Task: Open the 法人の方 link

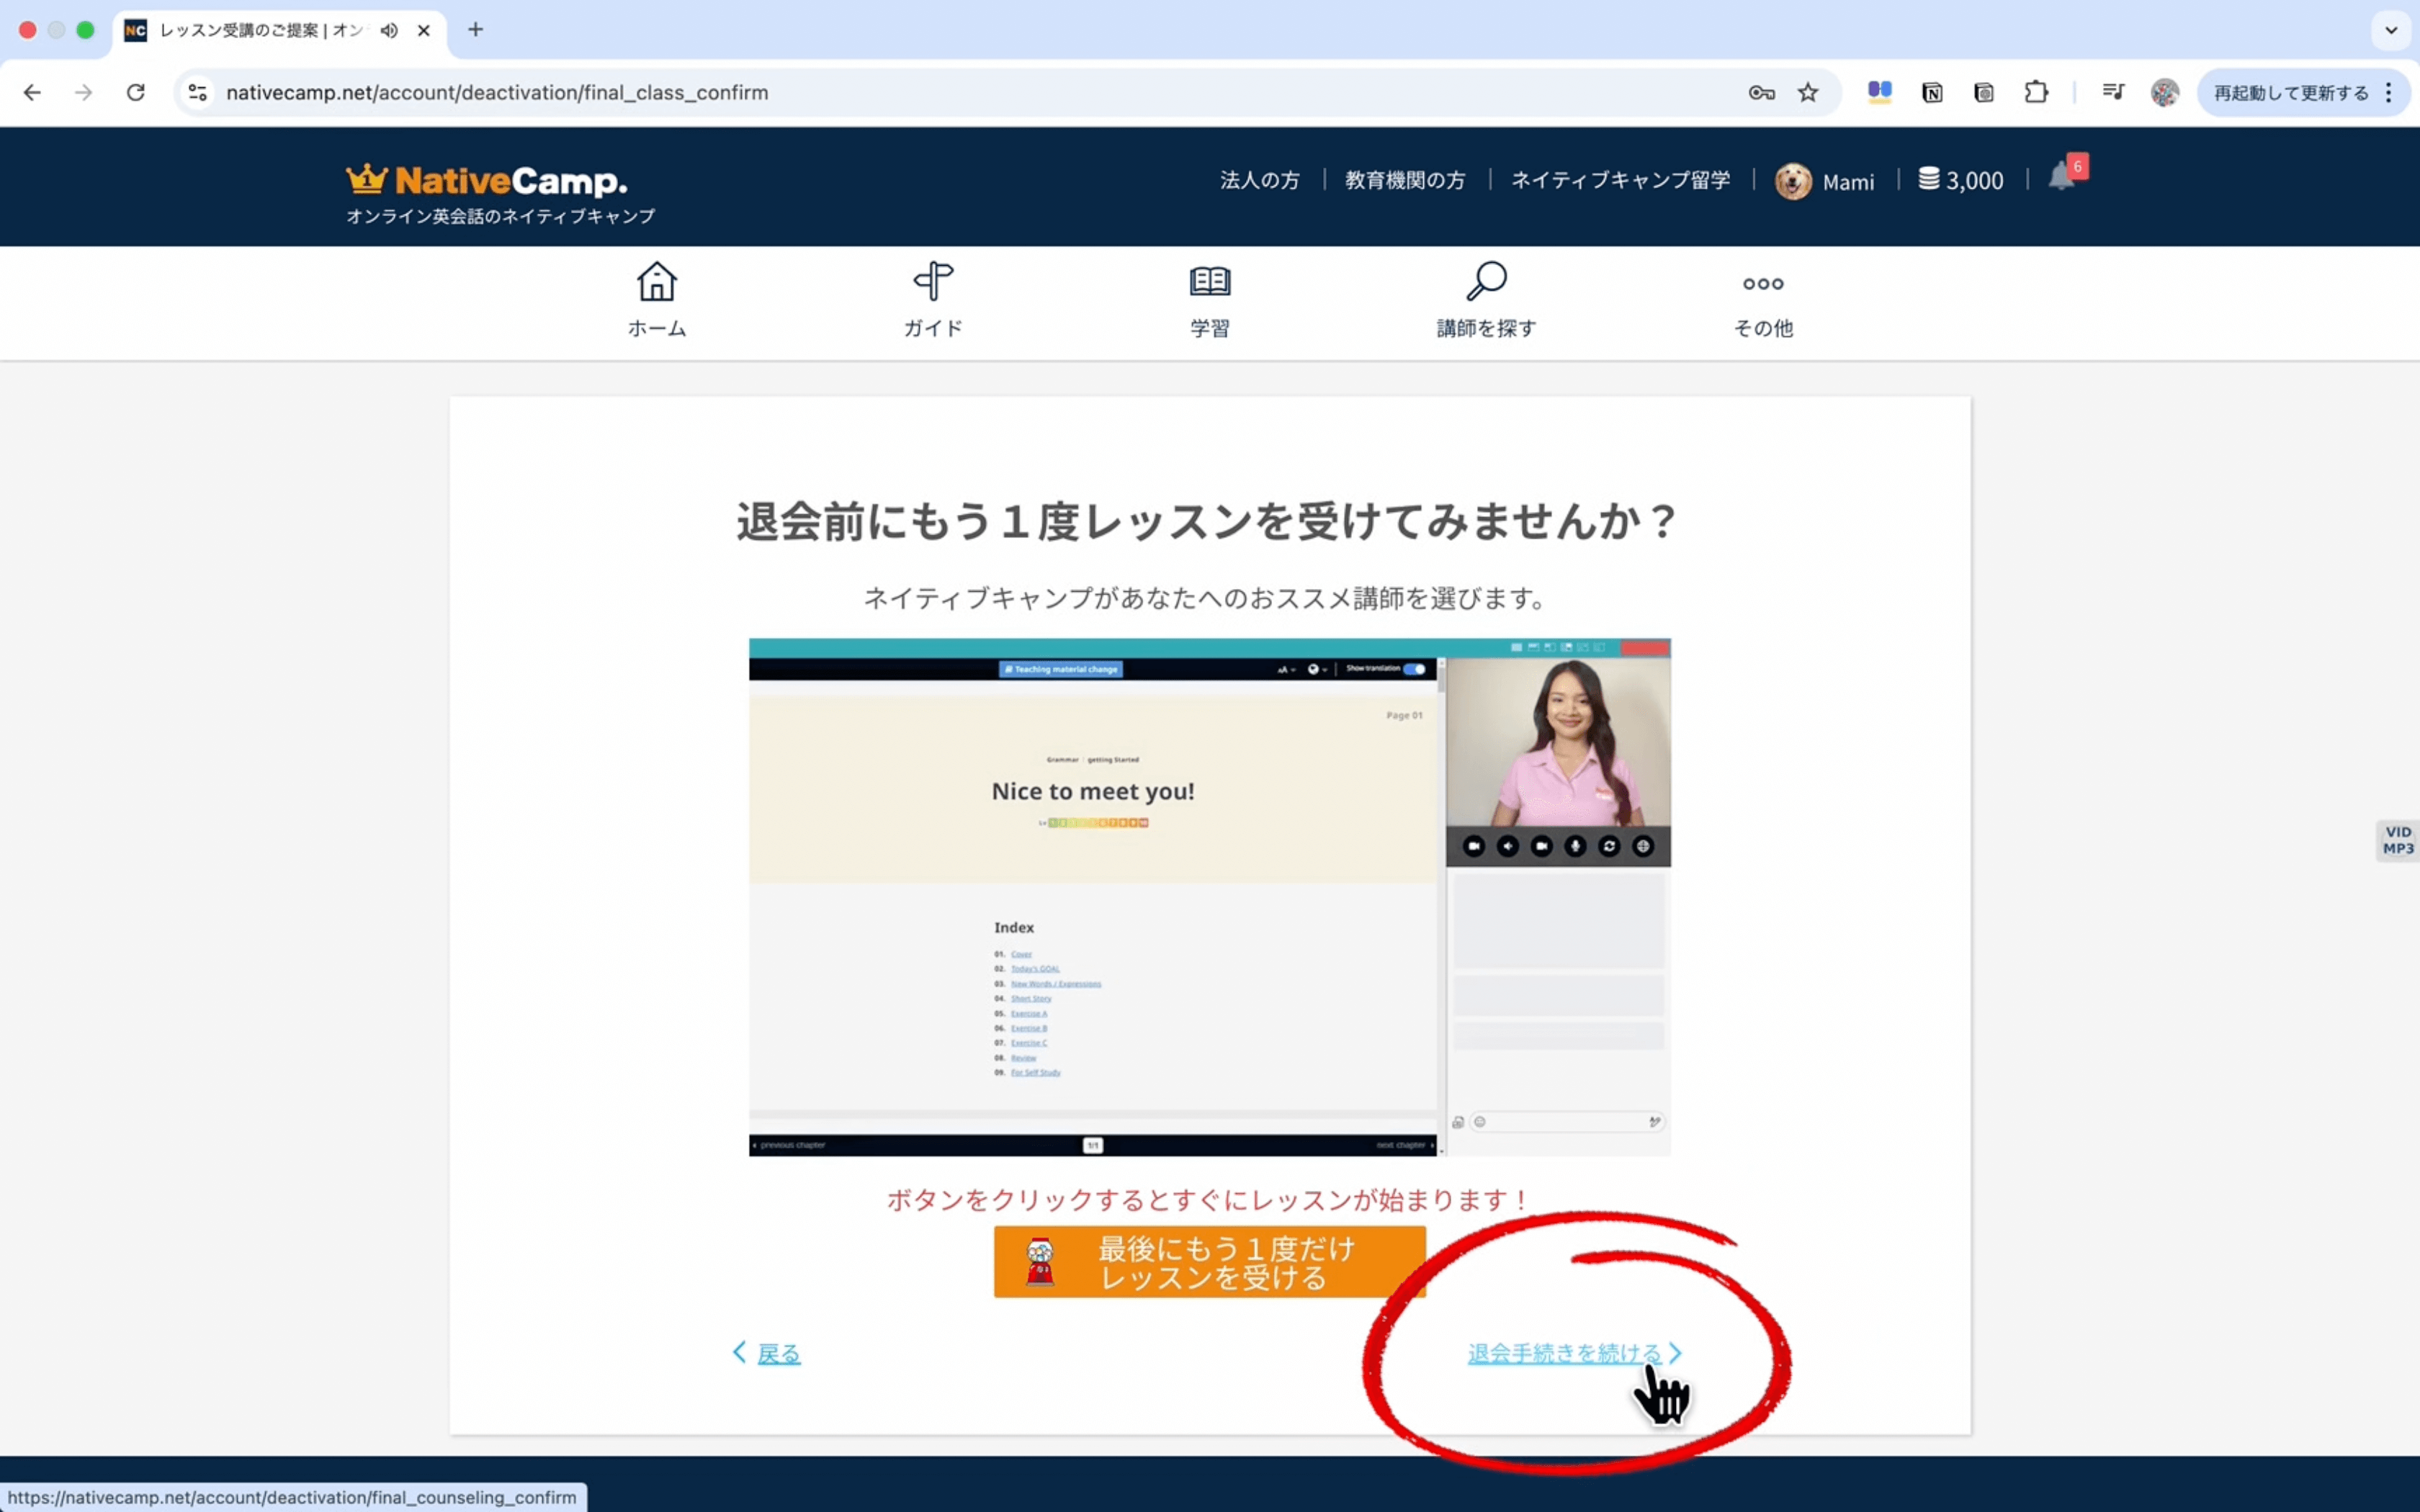Action: pyautogui.click(x=1260, y=180)
